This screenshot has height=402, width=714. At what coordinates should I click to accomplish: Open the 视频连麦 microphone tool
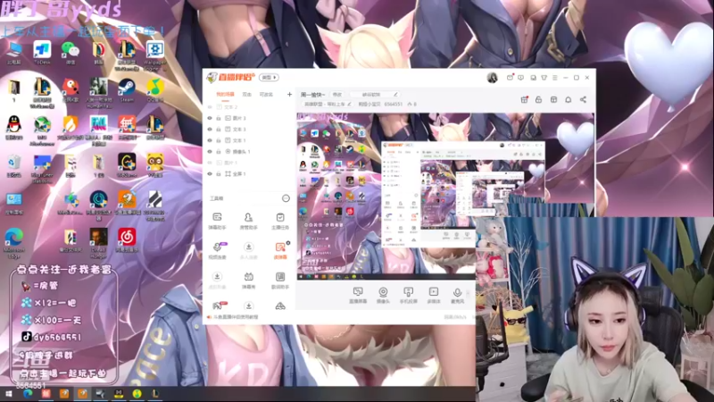(x=217, y=251)
